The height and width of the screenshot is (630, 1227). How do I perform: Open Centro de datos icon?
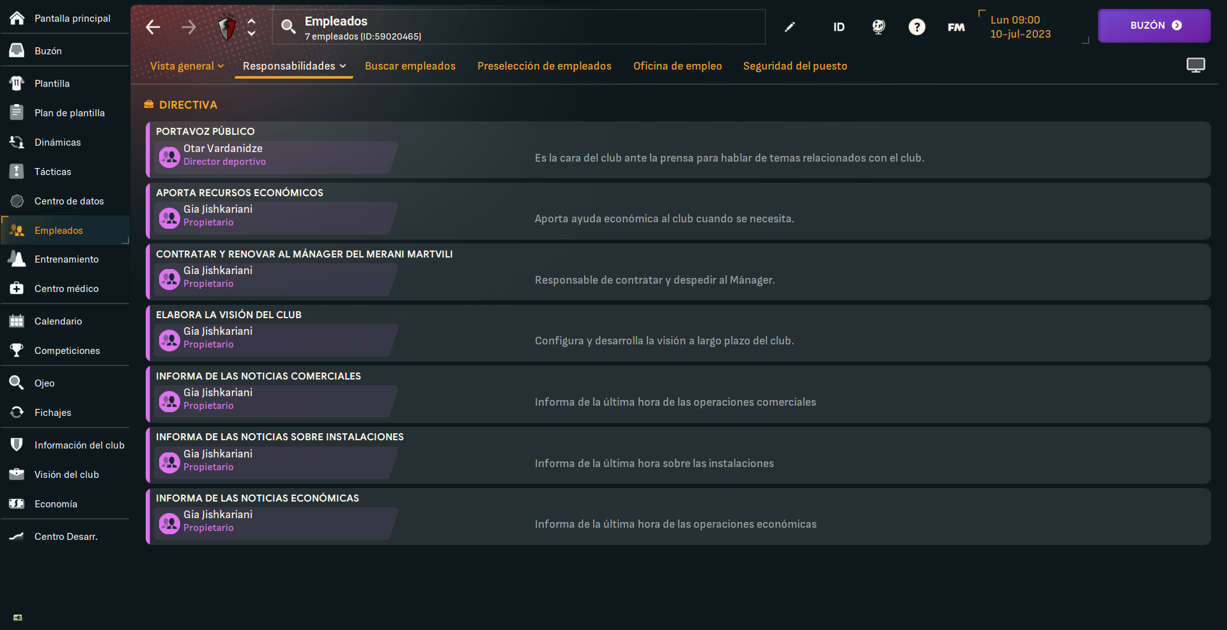click(17, 201)
